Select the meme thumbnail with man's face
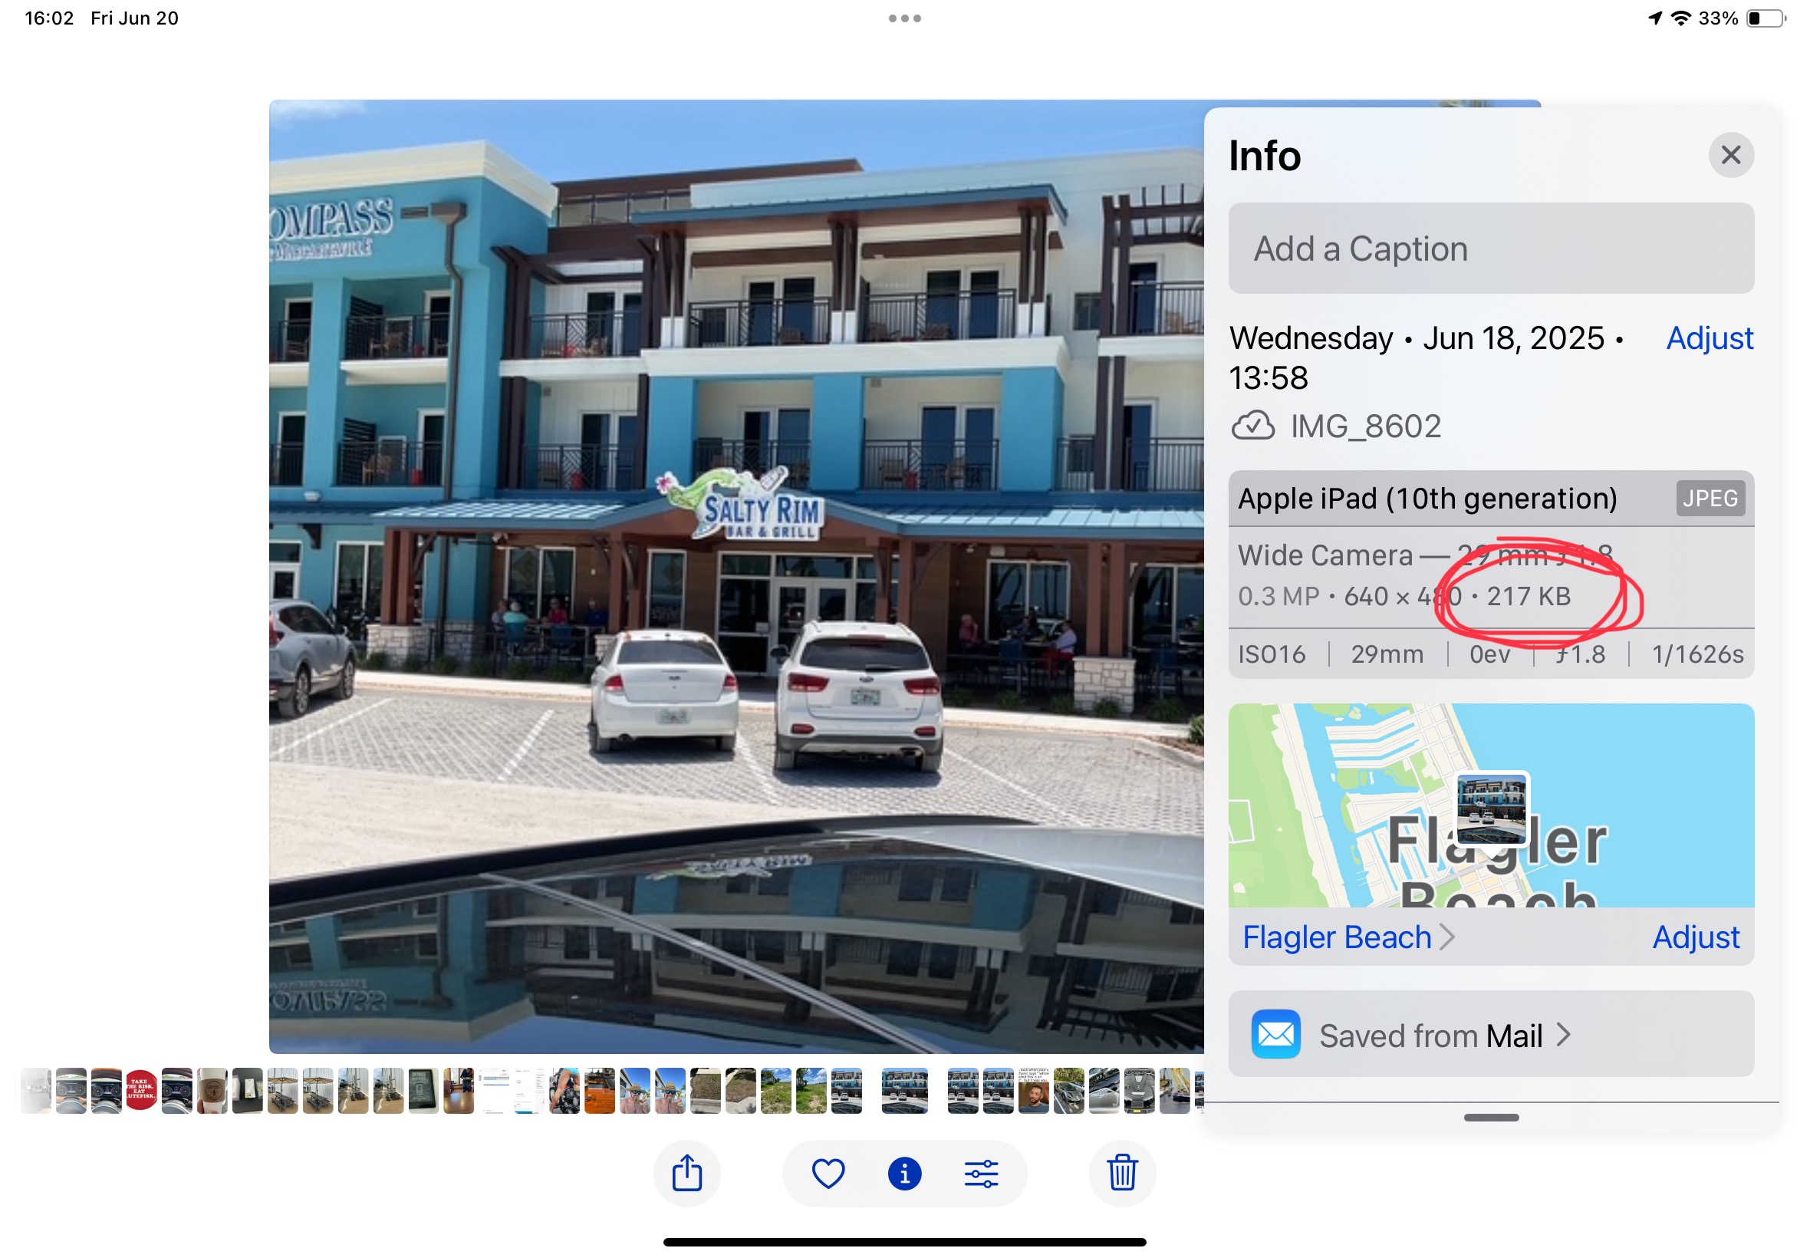 tap(1033, 1091)
